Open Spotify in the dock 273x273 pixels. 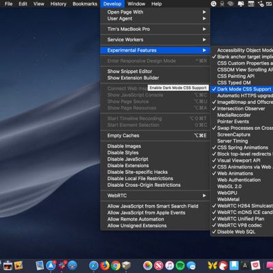click(x=180, y=265)
